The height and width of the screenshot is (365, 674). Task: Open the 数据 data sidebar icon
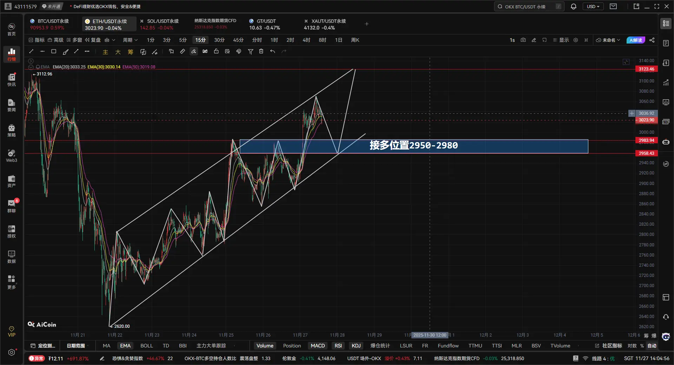(x=12, y=257)
